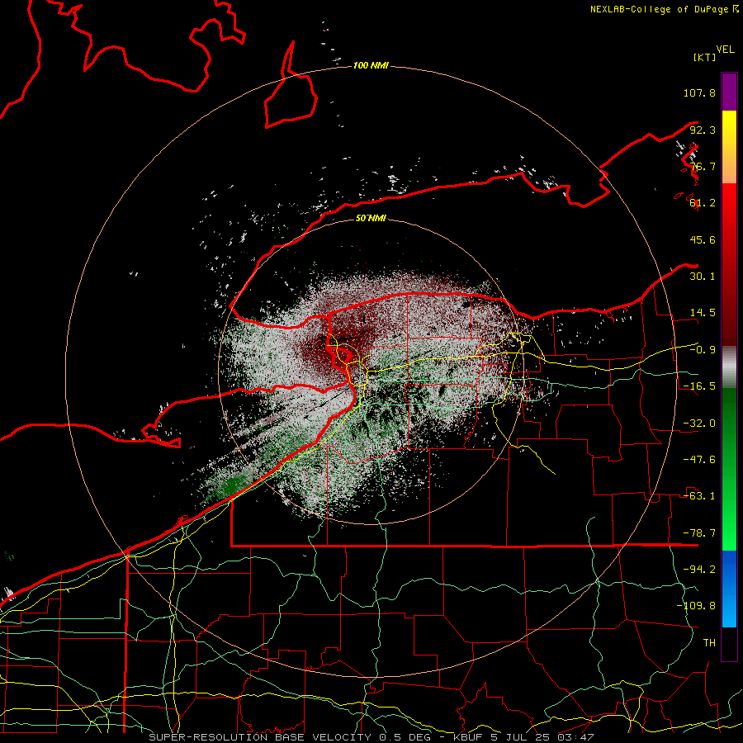Viewport: 743px width, 743px height.
Task: Click the -0.9 velocity scale value
Action: 703,350
